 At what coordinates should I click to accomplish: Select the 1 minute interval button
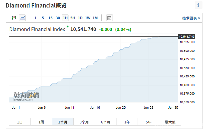(35, 18)
